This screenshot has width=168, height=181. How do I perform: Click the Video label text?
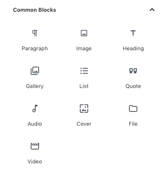[35, 162]
